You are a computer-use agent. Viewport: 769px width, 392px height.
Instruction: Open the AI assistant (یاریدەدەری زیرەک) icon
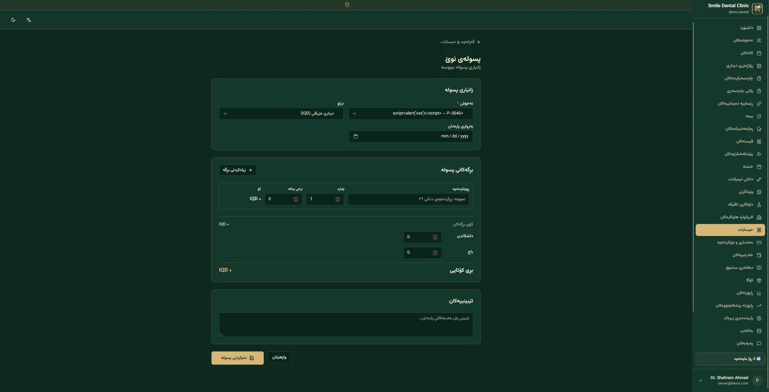(759, 318)
